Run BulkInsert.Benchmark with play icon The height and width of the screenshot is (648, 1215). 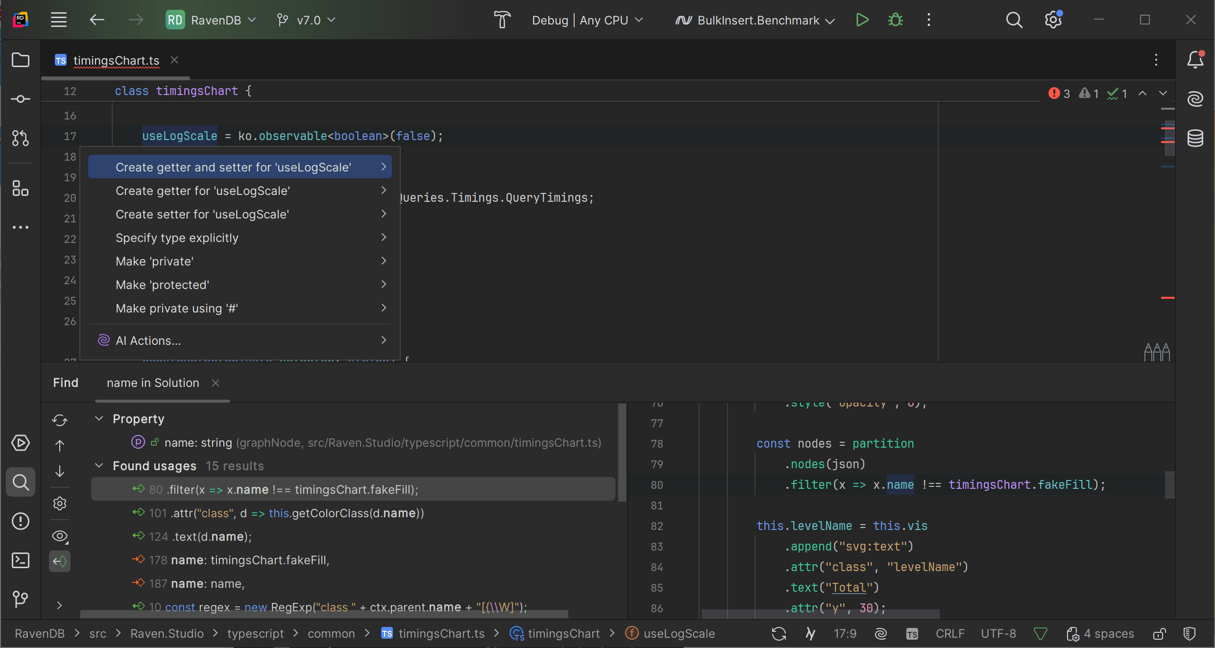[x=862, y=20]
